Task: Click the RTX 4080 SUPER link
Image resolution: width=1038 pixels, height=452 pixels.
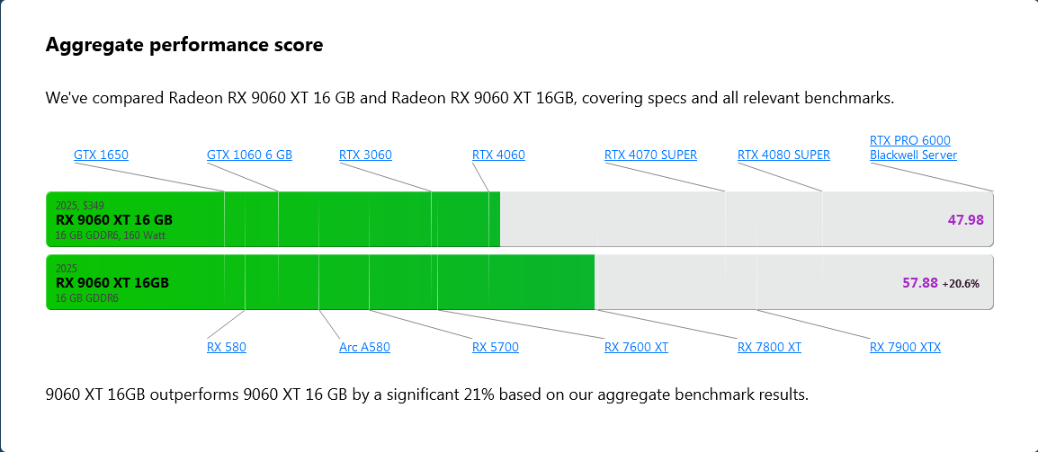Action: (x=783, y=155)
